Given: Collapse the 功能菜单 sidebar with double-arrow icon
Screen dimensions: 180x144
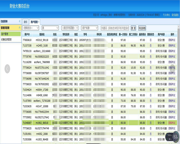Looking at the screenshot, I should 19,21.
